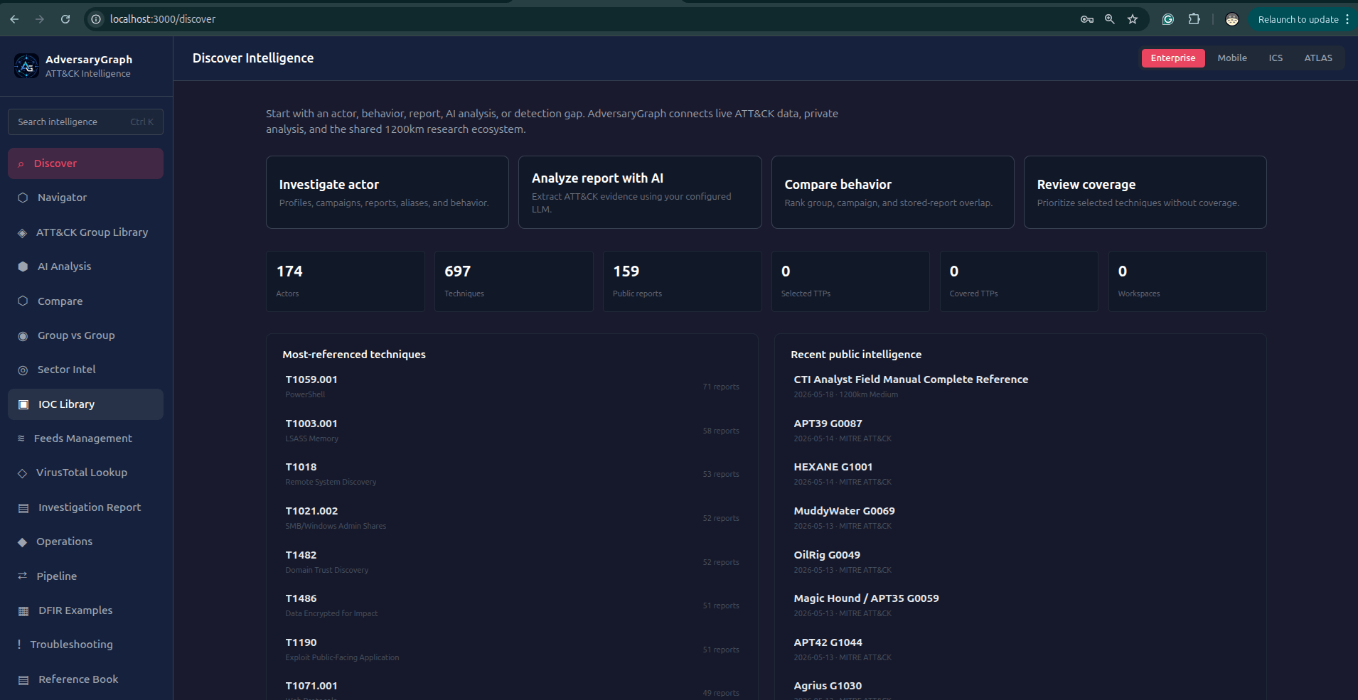This screenshot has height=700, width=1358.
Task: Click the Sector Intel target icon
Action: [23, 370]
